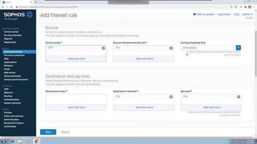The width and height of the screenshot is (257, 144).
Task: Open Applications in sidebar
Action: 10,62
